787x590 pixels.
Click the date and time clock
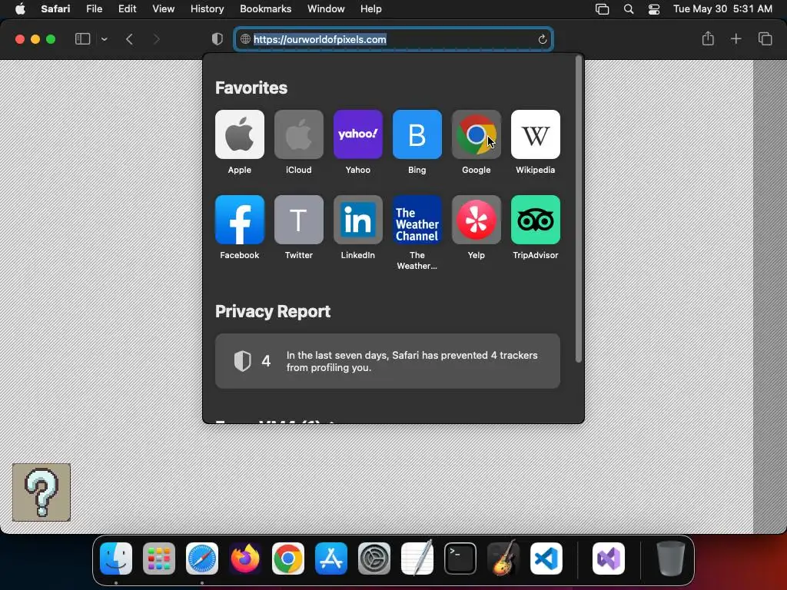(x=722, y=9)
